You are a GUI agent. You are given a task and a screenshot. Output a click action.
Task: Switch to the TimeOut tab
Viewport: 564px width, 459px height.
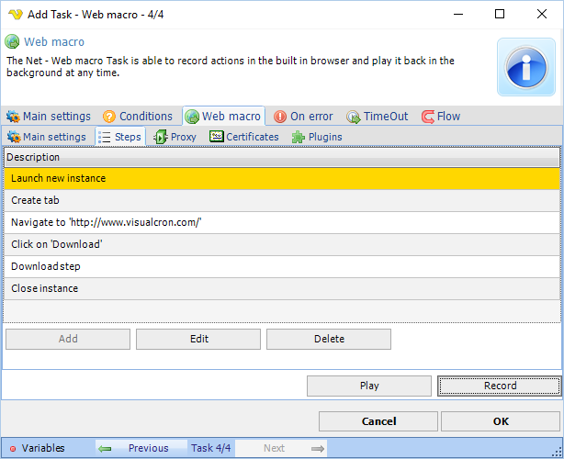[x=378, y=116]
